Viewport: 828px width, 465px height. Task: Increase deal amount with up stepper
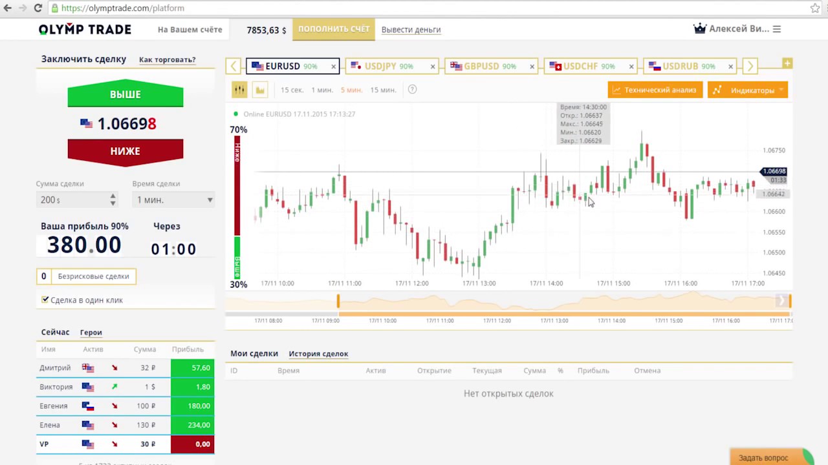click(x=113, y=196)
